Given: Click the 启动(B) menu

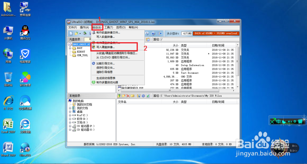Looking at the screenshot, I should click(x=97, y=27).
